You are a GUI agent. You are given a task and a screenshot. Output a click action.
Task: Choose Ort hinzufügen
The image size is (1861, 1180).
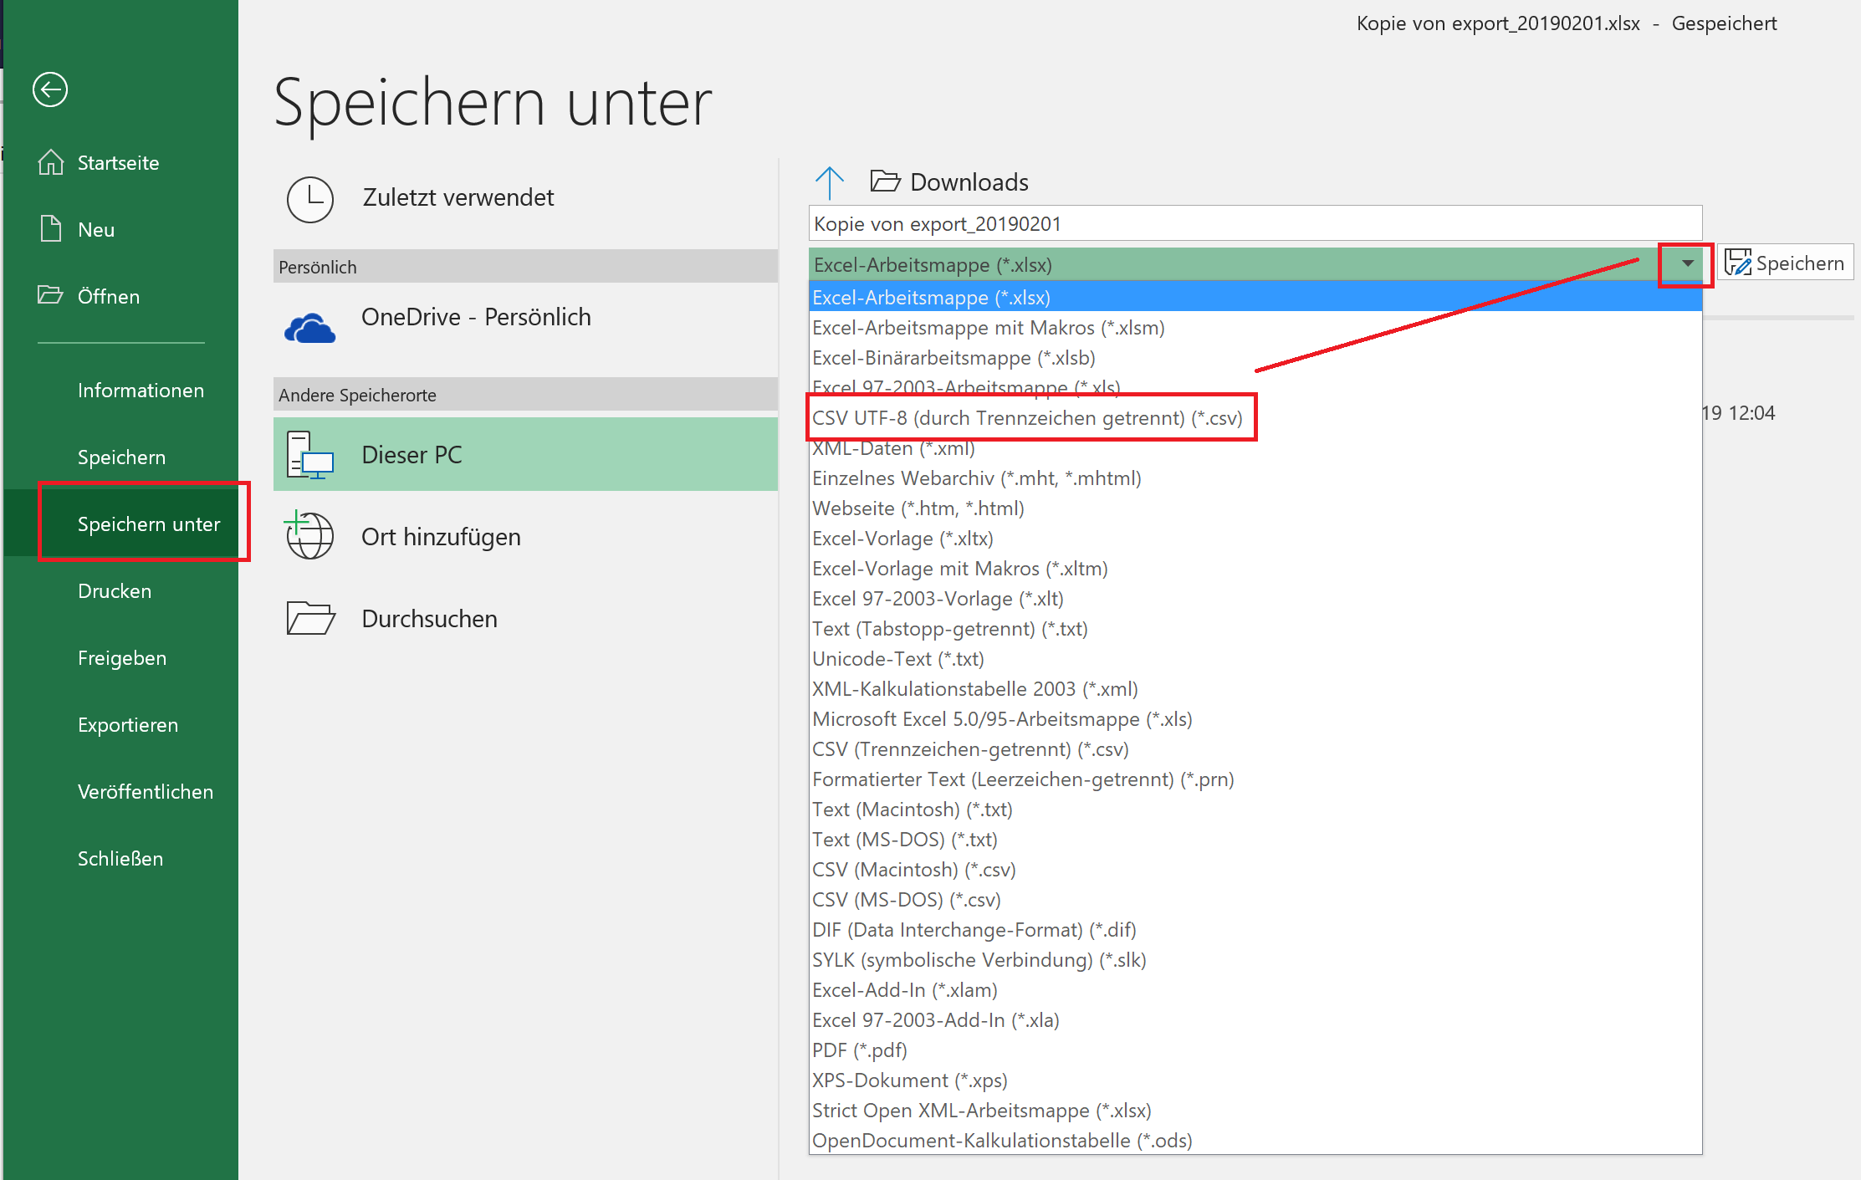coord(525,536)
